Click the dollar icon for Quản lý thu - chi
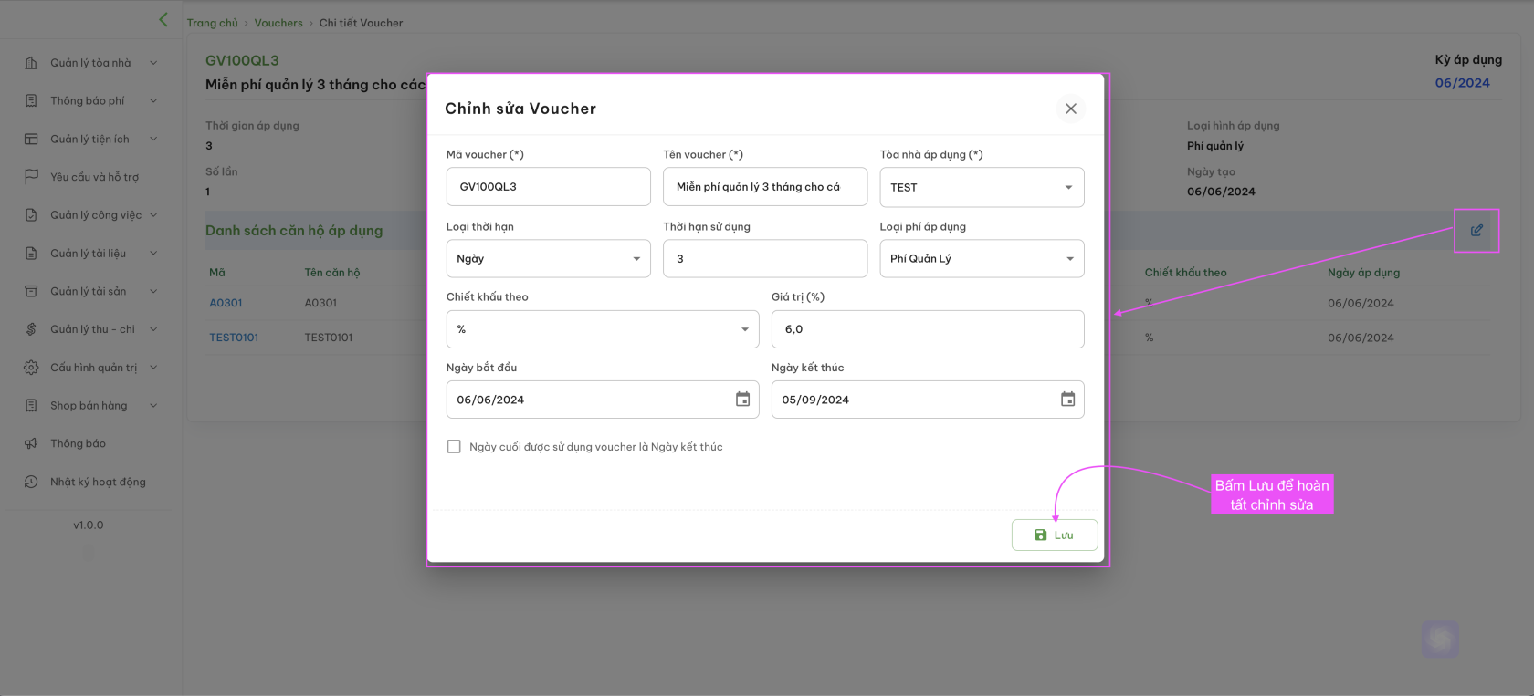This screenshot has height=696, width=1534. pyautogui.click(x=31, y=329)
